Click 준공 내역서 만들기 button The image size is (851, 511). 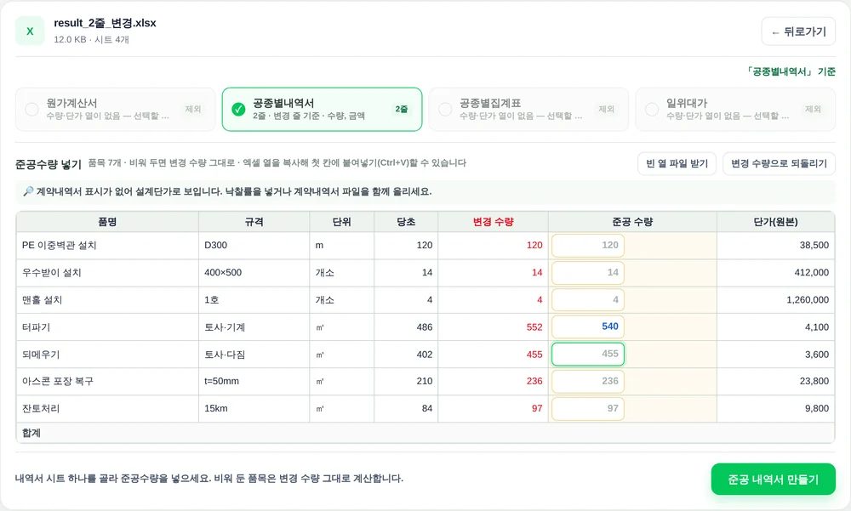tap(773, 479)
